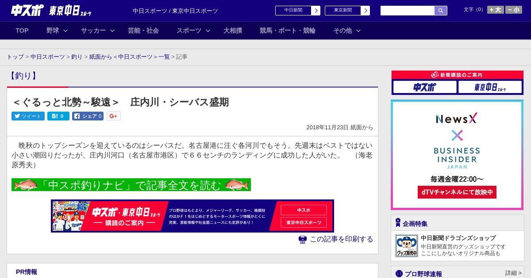Viewport: 531px width, 278px height.
Task: Open the その他 navigation menu
Action: 342,30
